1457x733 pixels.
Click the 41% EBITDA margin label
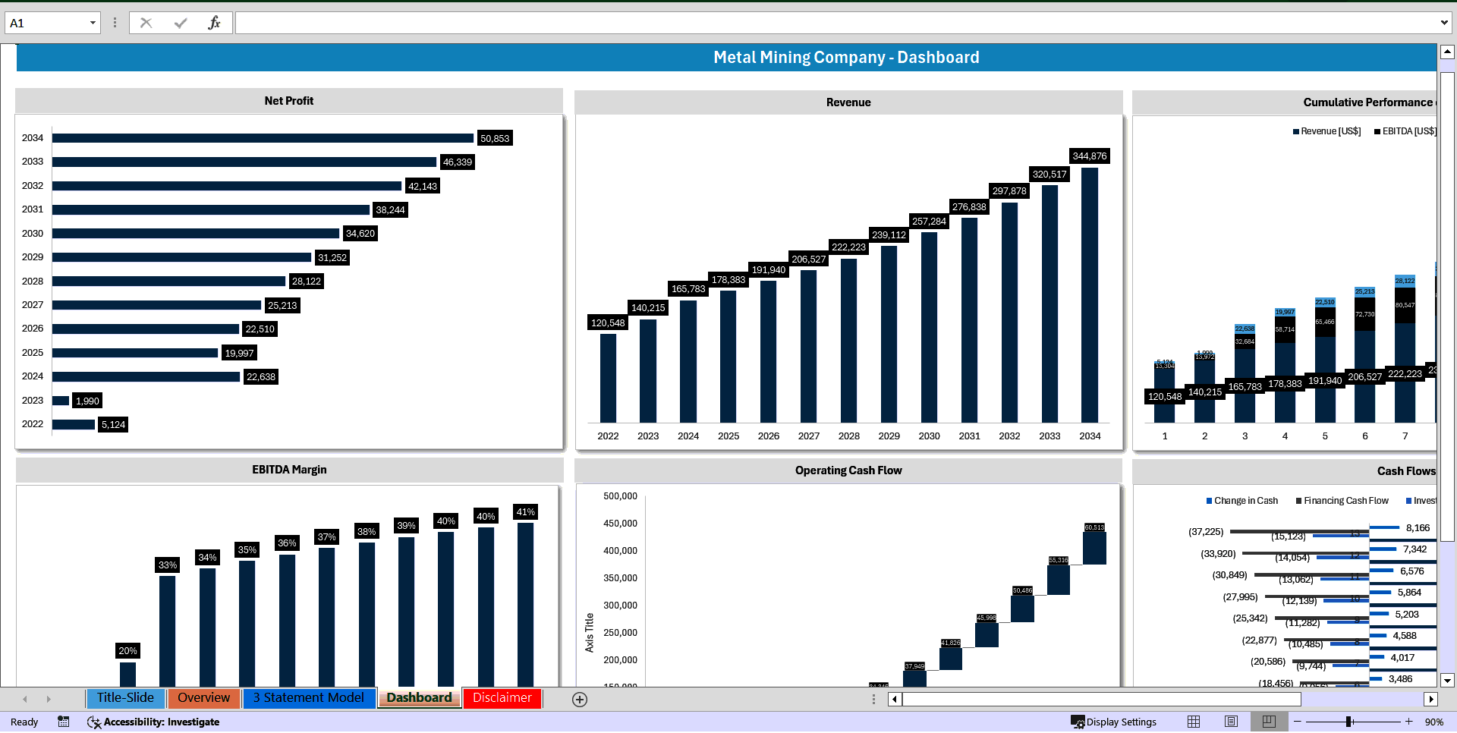(x=525, y=512)
